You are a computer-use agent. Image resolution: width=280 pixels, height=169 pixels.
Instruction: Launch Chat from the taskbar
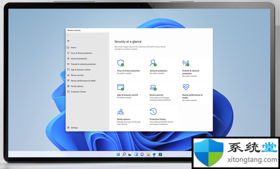point(142,154)
